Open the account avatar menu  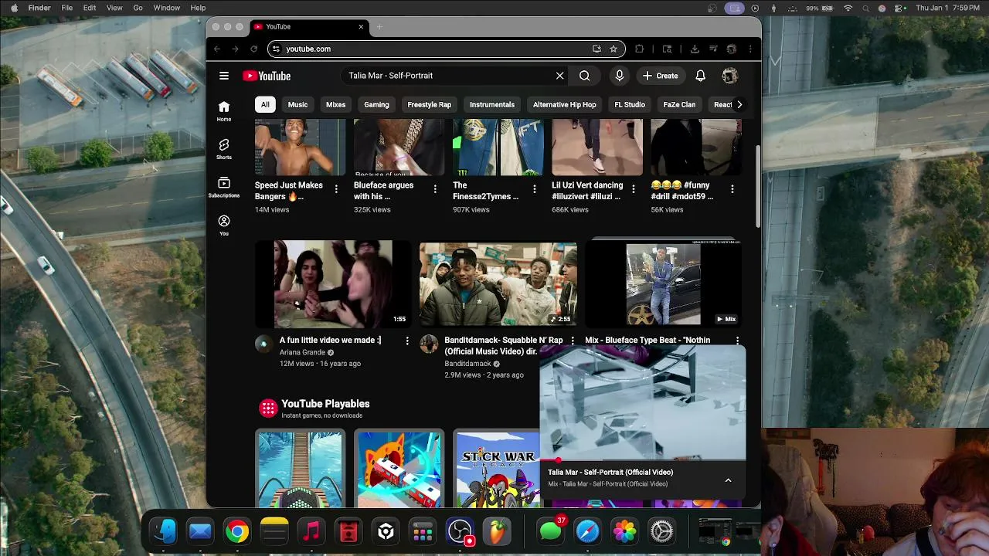point(729,76)
